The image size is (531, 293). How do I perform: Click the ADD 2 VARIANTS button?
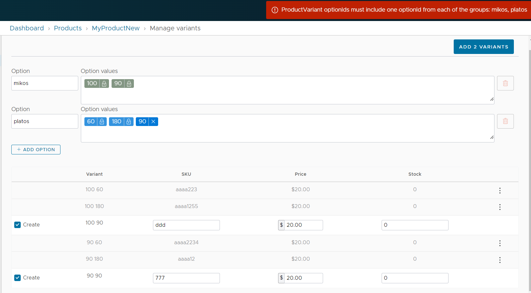click(483, 47)
